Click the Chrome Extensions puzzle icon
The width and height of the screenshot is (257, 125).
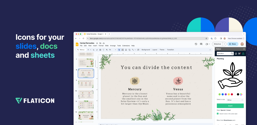click(x=215, y=38)
